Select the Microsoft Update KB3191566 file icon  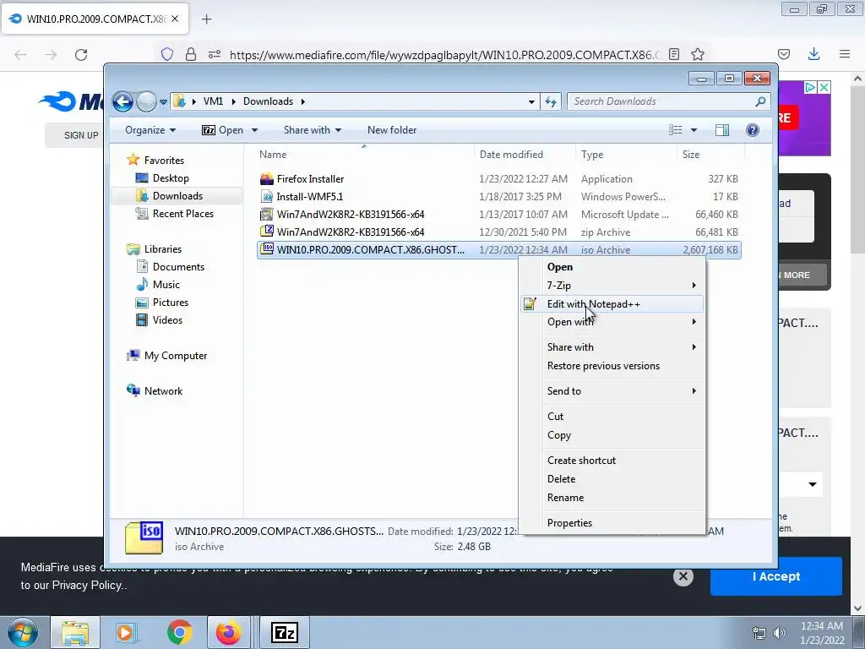click(267, 214)
